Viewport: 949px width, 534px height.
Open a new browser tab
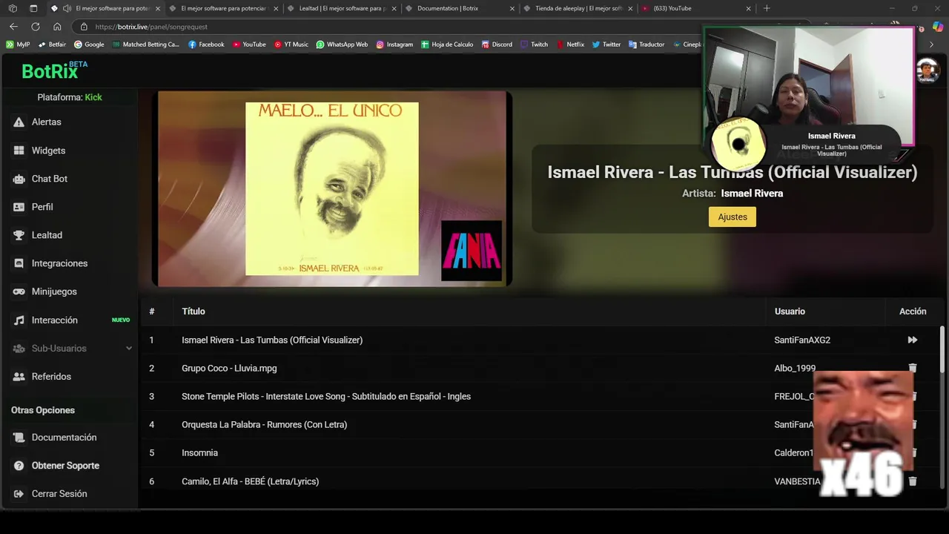[x=767, y=8]
